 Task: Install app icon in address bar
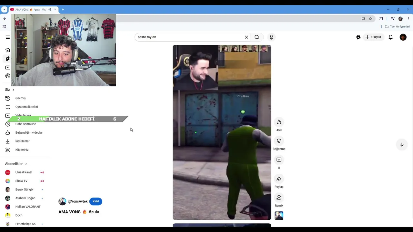[x=363, y=19]
